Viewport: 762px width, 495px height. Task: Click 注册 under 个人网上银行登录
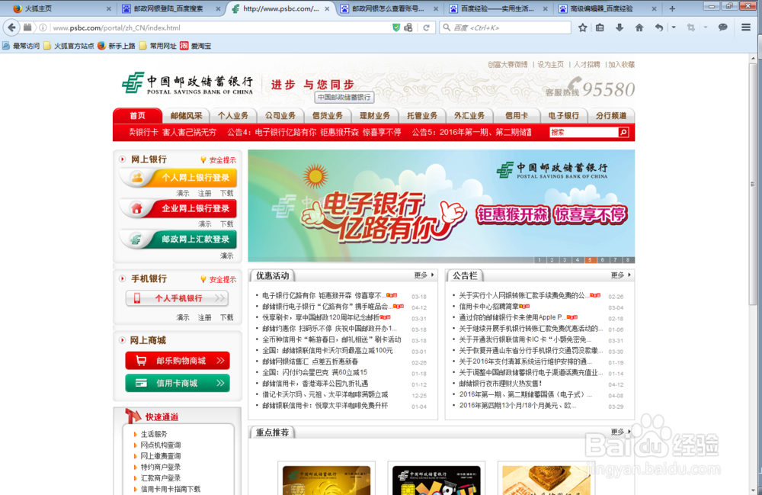click(204, 194)
